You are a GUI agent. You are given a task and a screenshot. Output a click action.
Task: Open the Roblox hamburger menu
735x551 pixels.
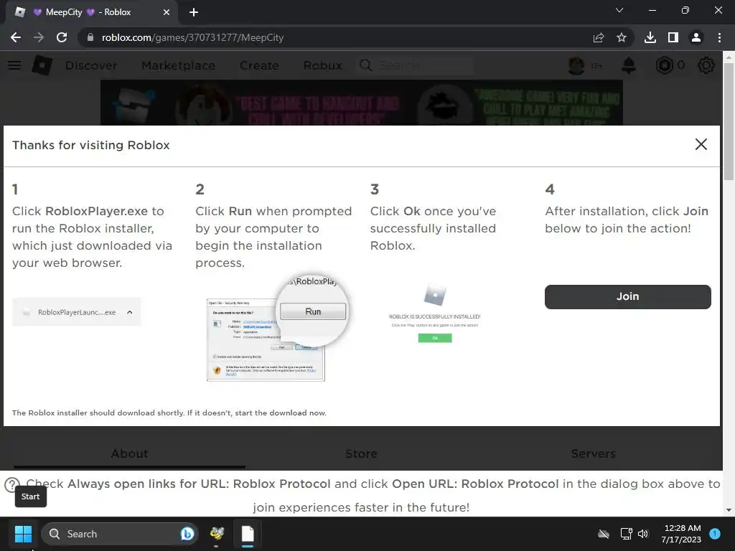coord(14,65)
